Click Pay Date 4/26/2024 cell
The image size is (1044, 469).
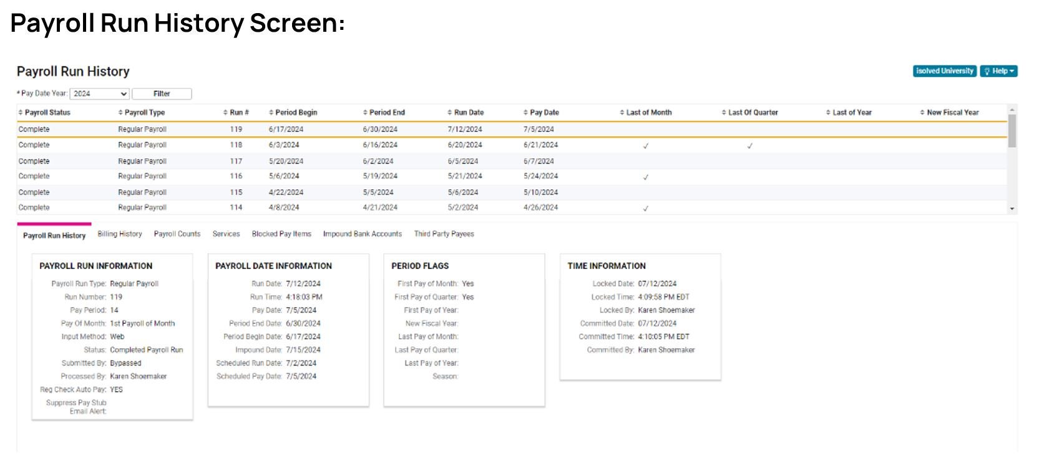(541, 207)
